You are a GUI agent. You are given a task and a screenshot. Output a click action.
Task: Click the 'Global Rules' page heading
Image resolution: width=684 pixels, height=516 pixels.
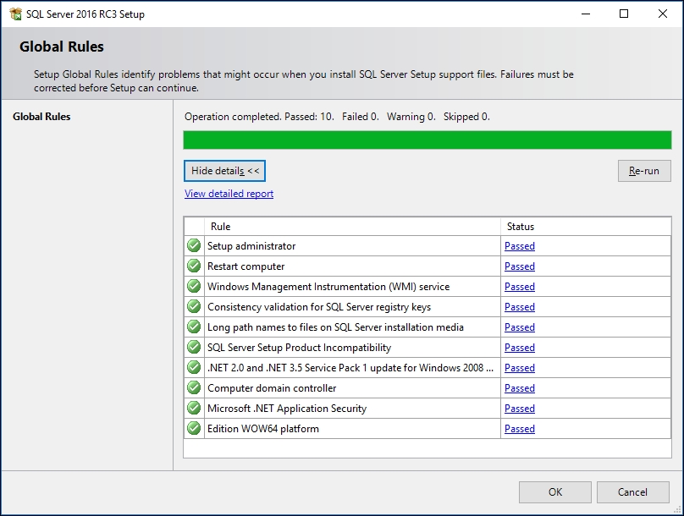pyautogui.click(x=62, y=47)
